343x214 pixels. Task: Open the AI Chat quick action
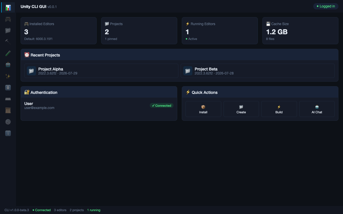coord(317,109)
